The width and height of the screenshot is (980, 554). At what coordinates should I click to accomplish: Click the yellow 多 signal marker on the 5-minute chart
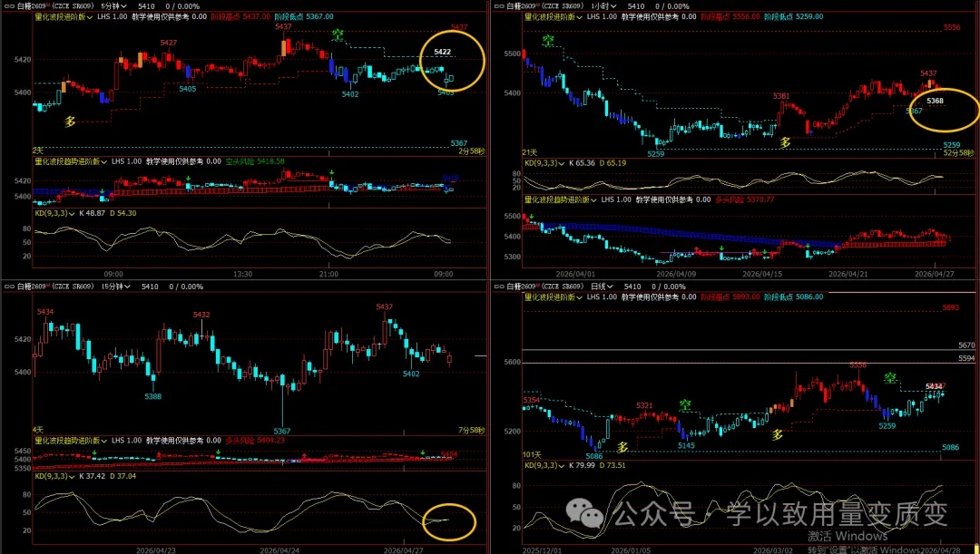tap(70, 120)
